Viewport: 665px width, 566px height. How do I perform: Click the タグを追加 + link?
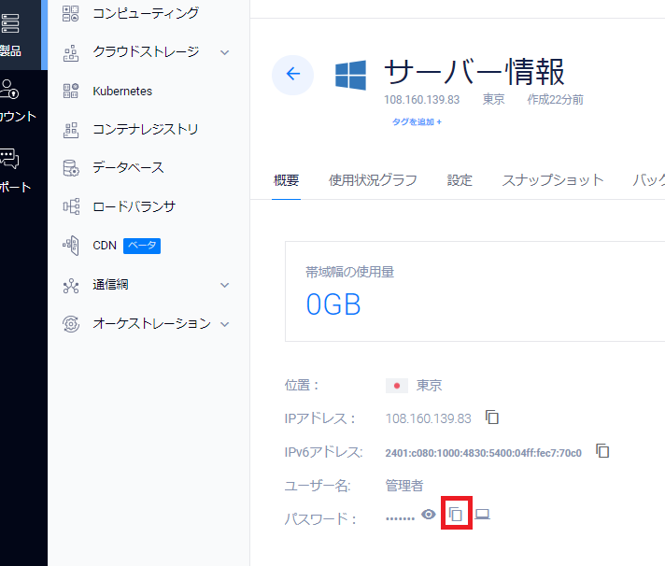417,122
